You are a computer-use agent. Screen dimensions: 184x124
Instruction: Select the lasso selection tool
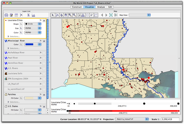(x=91, y=15)
